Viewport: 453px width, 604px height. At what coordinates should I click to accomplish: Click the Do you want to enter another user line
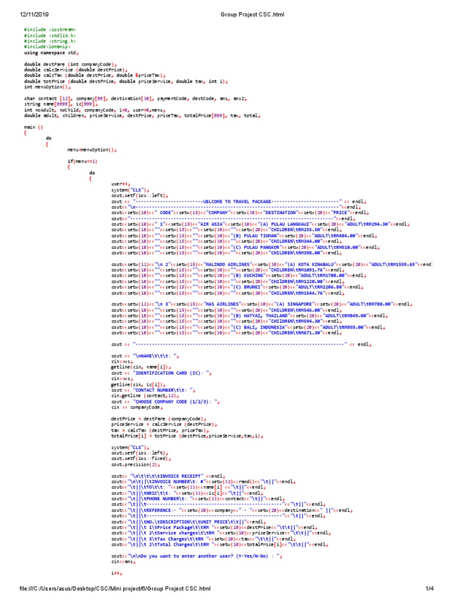(x=197, y=556)
